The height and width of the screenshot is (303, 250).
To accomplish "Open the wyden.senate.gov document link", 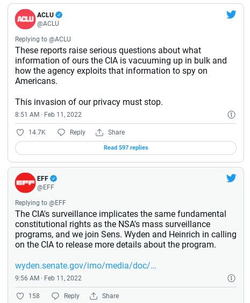I will [85, 266].
